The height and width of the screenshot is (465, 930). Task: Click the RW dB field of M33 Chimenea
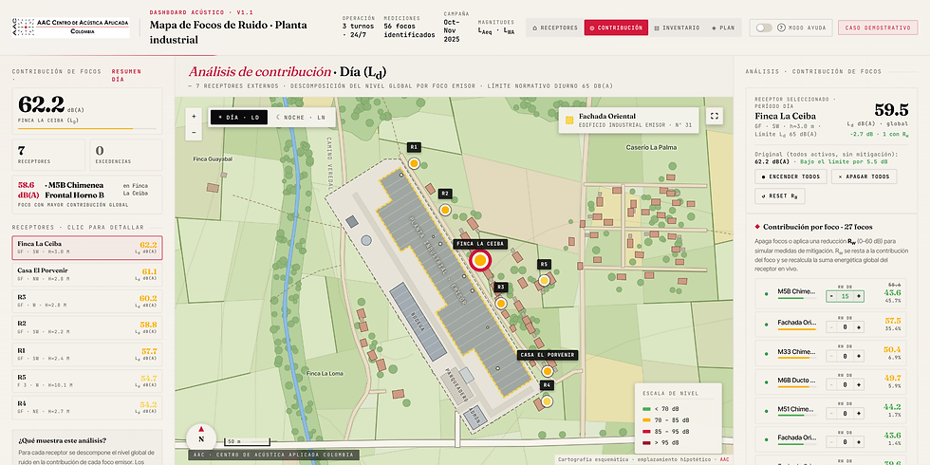(845, 356)
